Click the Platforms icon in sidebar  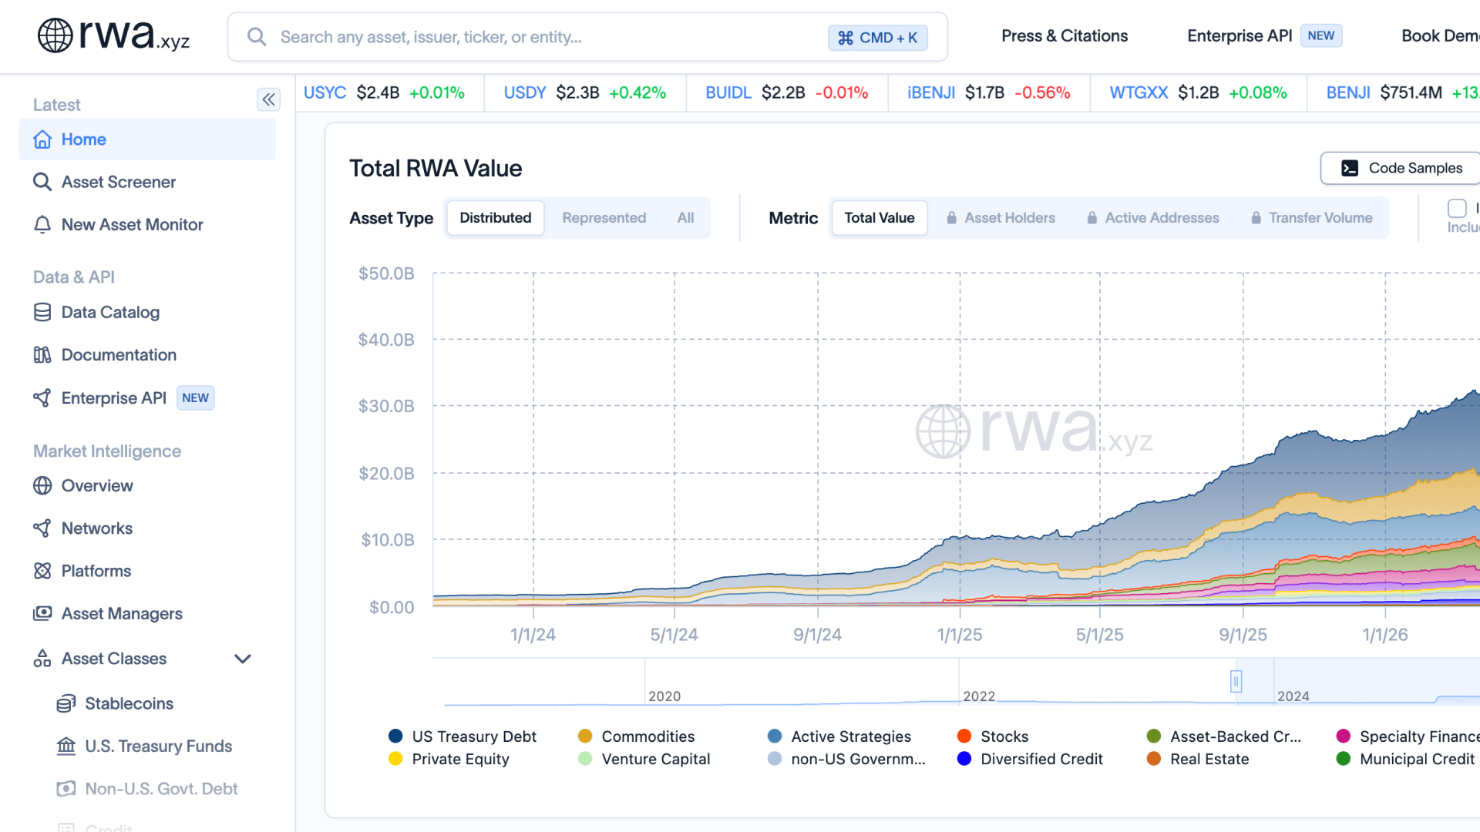click(x=42, y=571)
